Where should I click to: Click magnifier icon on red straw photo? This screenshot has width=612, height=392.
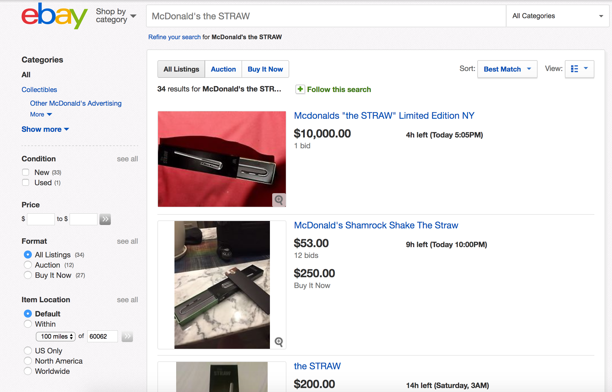(279, 200)
